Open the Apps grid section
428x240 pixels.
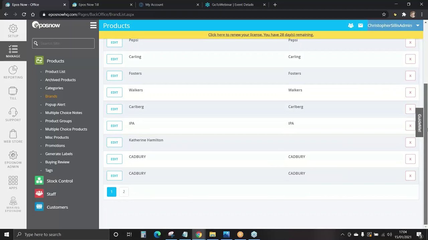tap(13, 182)
